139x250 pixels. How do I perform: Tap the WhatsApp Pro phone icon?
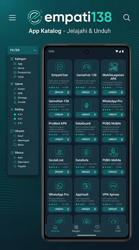tap(60, 186)
